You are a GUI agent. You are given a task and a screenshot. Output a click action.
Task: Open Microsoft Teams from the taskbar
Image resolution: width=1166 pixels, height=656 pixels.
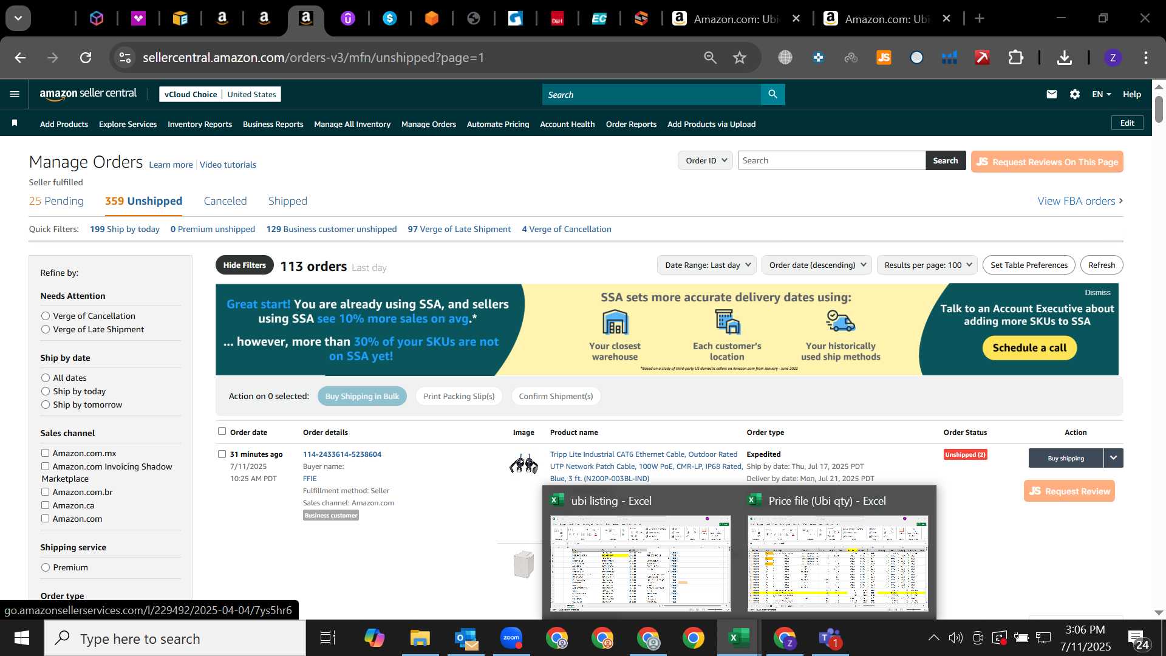pos(830,638)
